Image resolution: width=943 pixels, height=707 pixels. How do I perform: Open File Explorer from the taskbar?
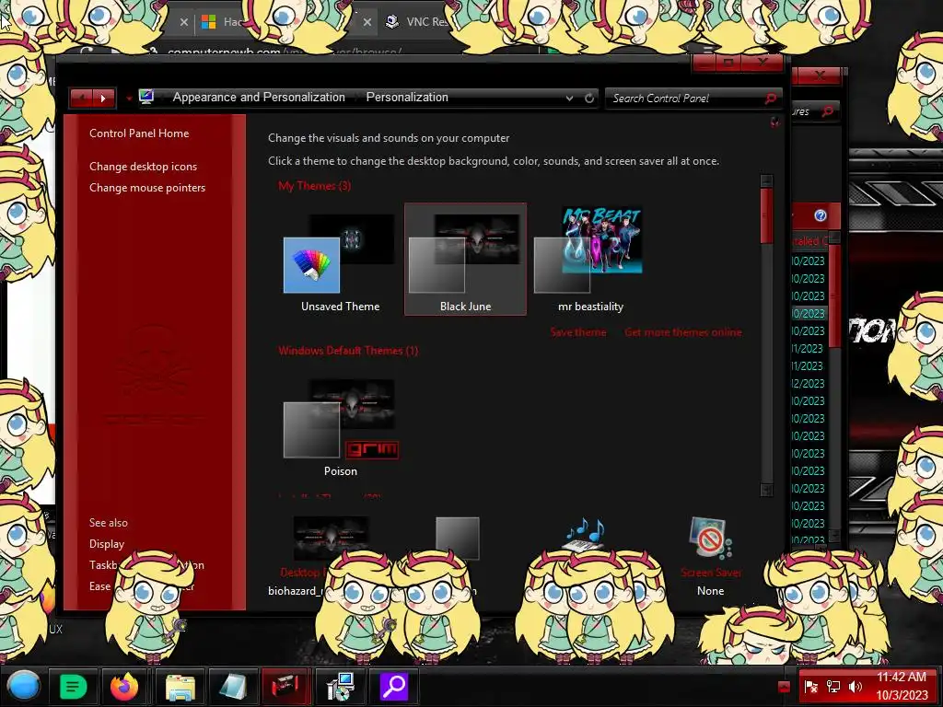180,687
